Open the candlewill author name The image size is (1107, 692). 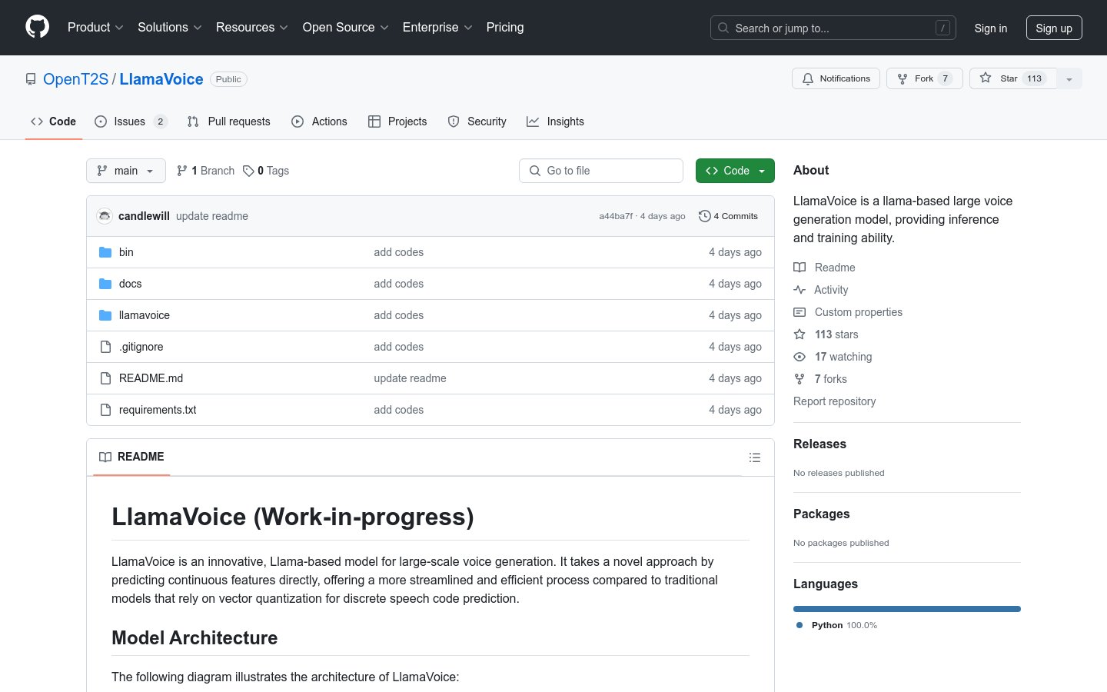pyautogui.click(x=144, y=216)
